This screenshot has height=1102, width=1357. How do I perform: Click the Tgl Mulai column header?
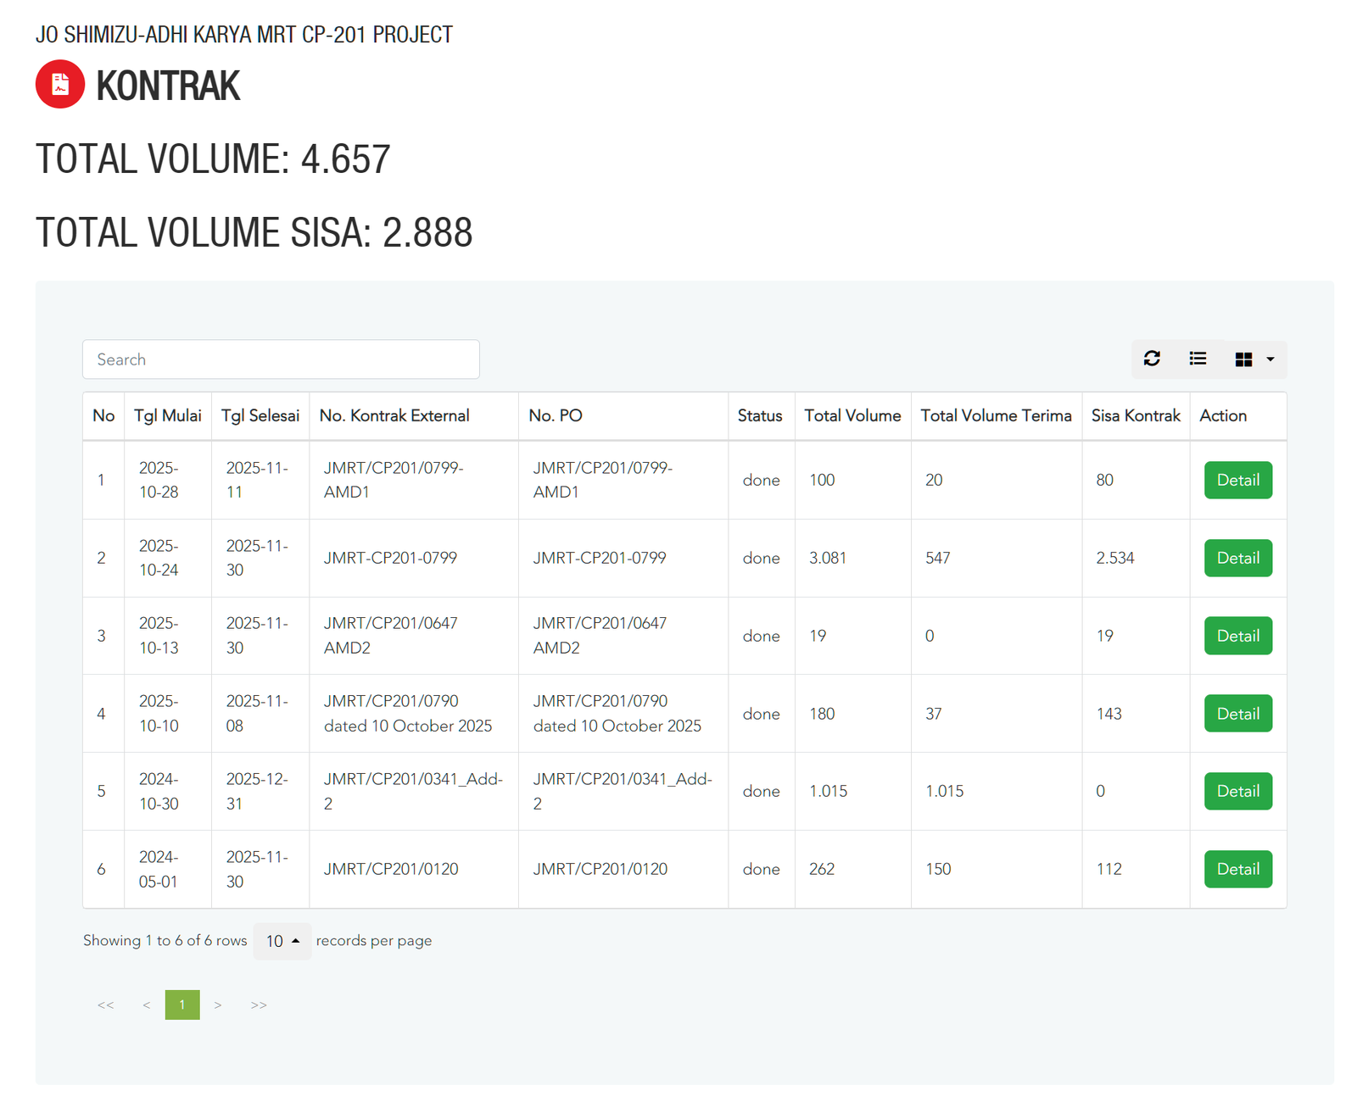tap(167, 415)
